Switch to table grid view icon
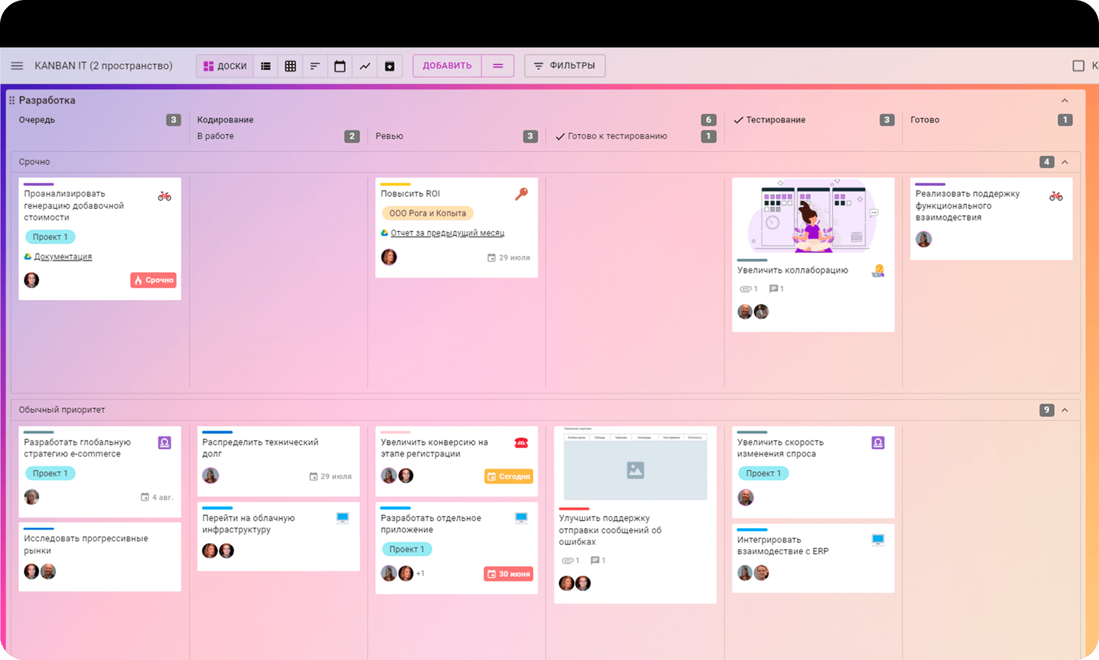The image size is (1099, 660). click(290, 66)
